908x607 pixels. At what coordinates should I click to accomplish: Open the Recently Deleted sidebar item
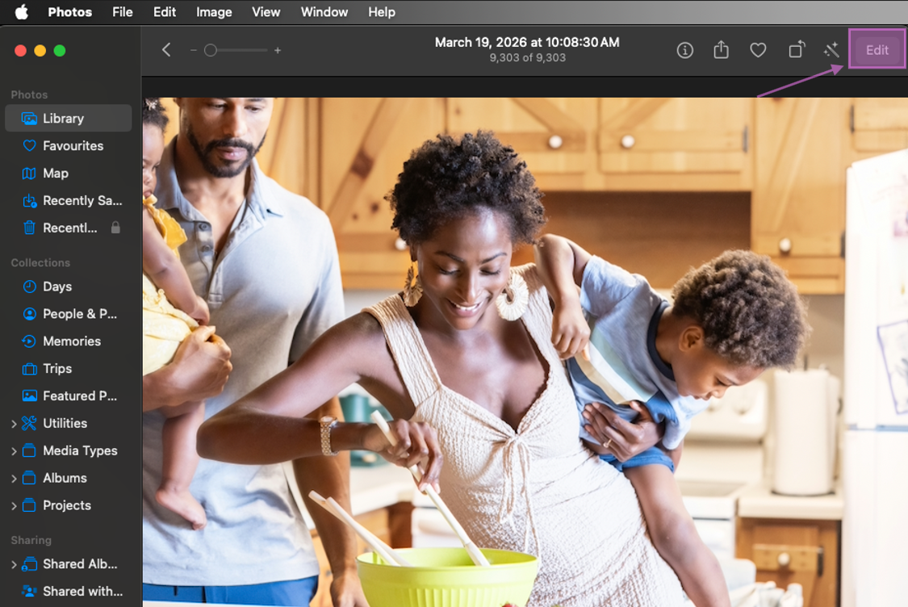[69, 228]
